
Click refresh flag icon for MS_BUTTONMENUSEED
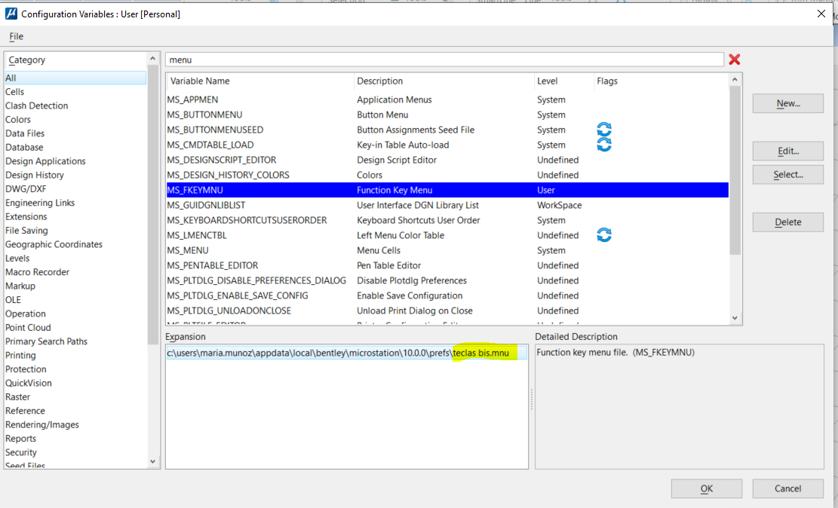(604, 130)
